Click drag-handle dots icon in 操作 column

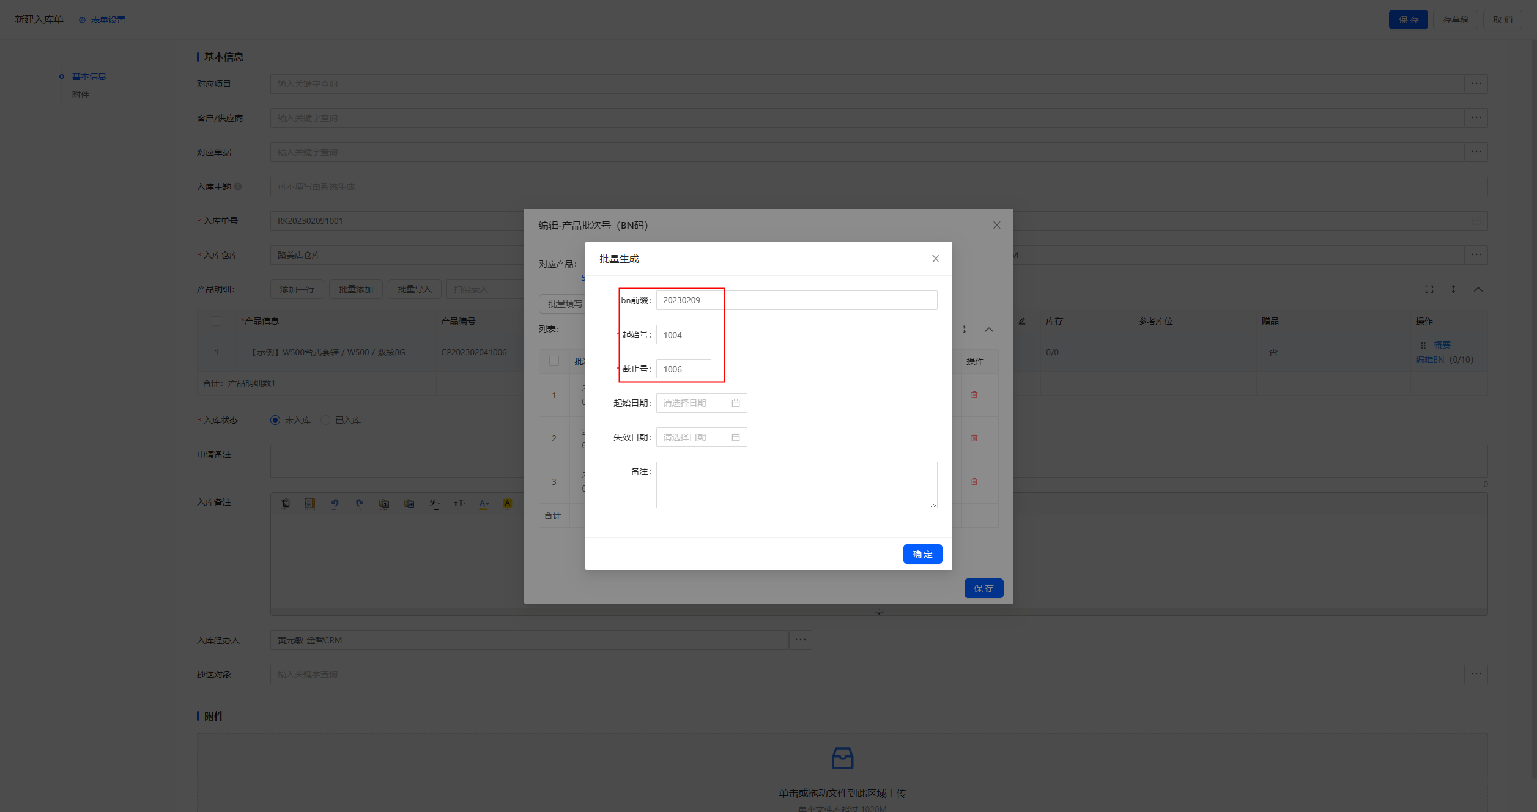1423,345
